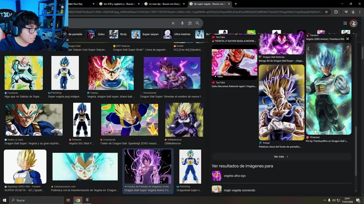Screen dimensions: 364x204
Task: Open the Pinterest 'Pin by ThatGuyWho' link
Action: pyautogui.click(x=327, y=141)
